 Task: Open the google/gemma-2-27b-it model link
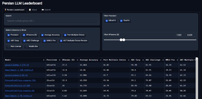(x=17, y=65)
